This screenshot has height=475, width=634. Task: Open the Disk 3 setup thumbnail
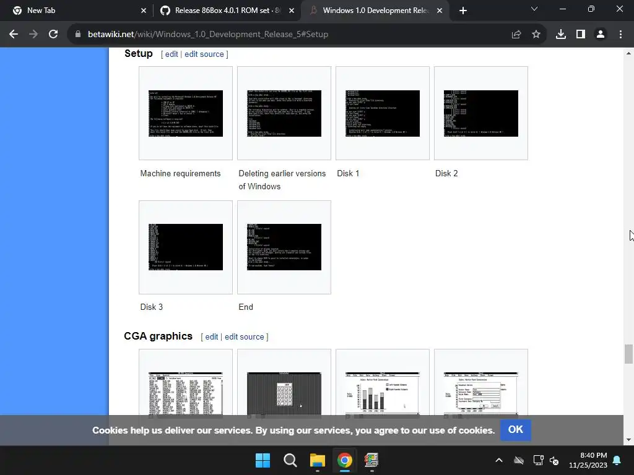pos(186,247)
